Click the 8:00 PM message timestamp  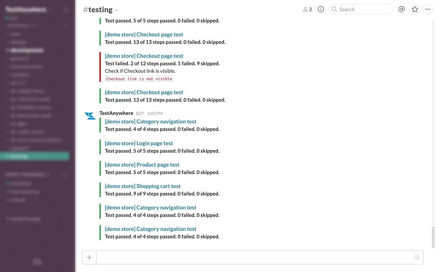point(155,114)
